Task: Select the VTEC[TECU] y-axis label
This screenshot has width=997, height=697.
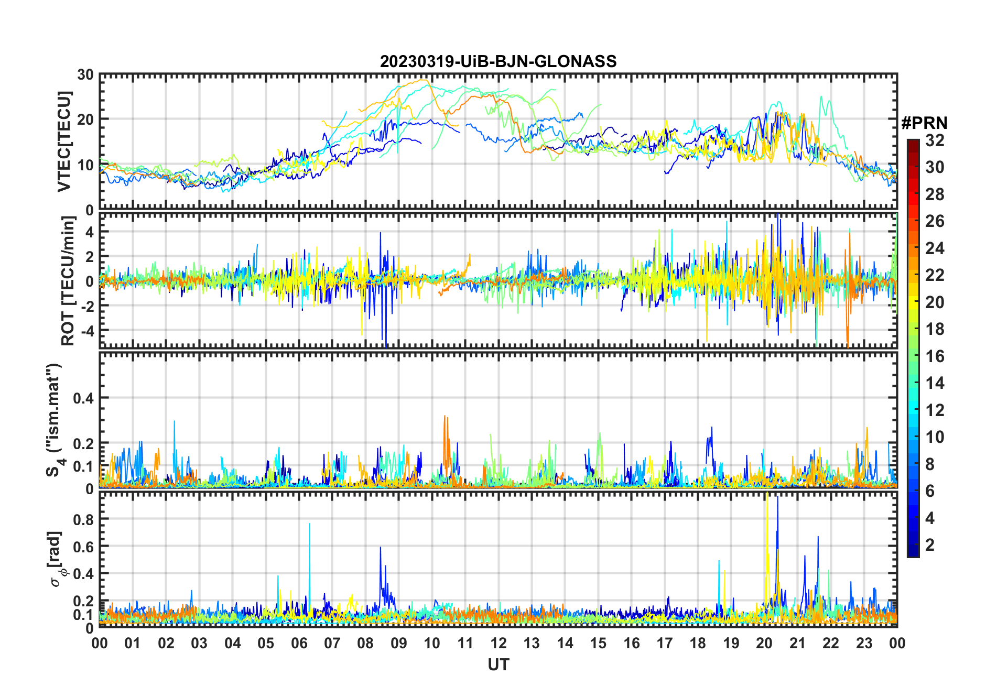Action: (64, 142)
